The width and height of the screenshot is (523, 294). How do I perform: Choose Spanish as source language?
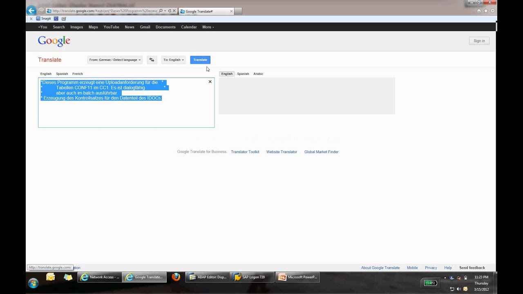[62, 74]
